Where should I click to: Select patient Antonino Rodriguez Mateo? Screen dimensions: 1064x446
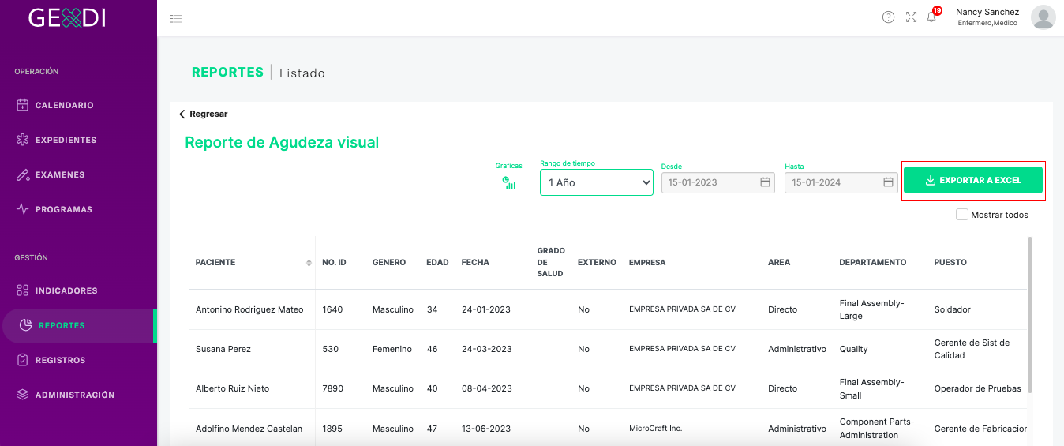coord(249,309)
